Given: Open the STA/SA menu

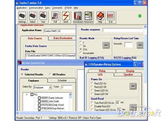Looking at the screenshot, I should pos(68,8).
